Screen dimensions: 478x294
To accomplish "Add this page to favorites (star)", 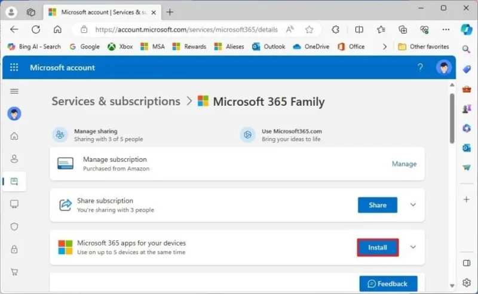I will pyautogui.click(x=309, y=29).
